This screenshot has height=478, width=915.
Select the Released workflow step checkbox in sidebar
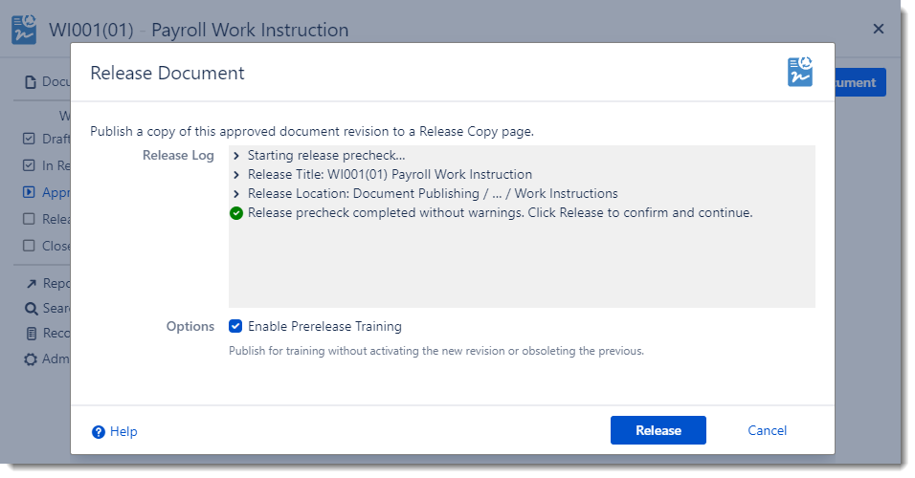(29, 219)
